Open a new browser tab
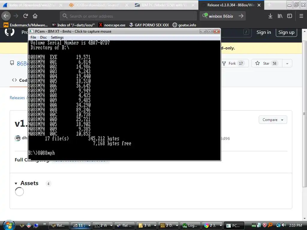The height and width of the screenshot is (230, 307). [269, 5]
